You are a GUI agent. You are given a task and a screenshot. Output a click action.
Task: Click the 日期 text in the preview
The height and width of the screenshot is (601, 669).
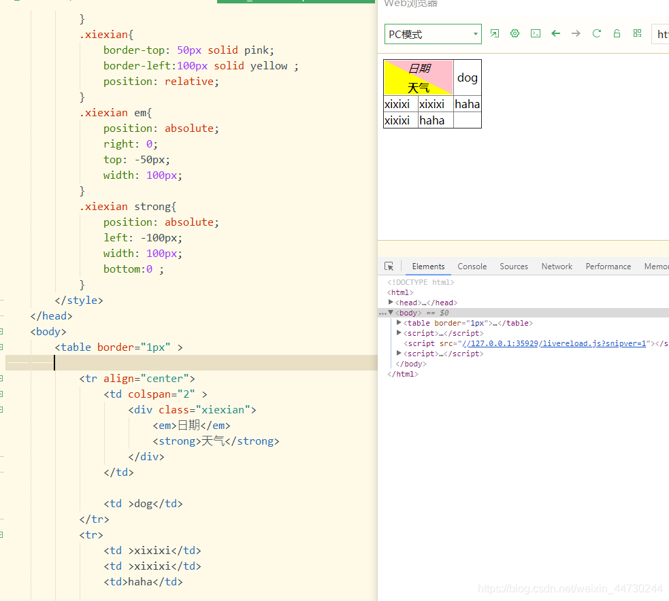[x=420, y=68]
